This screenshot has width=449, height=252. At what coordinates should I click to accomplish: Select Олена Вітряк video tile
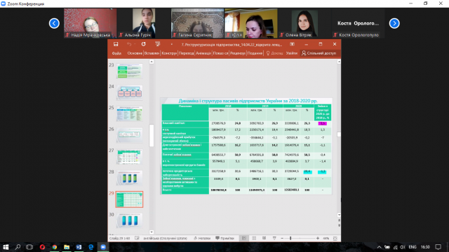pyautogui.click(x=304, y=23)
